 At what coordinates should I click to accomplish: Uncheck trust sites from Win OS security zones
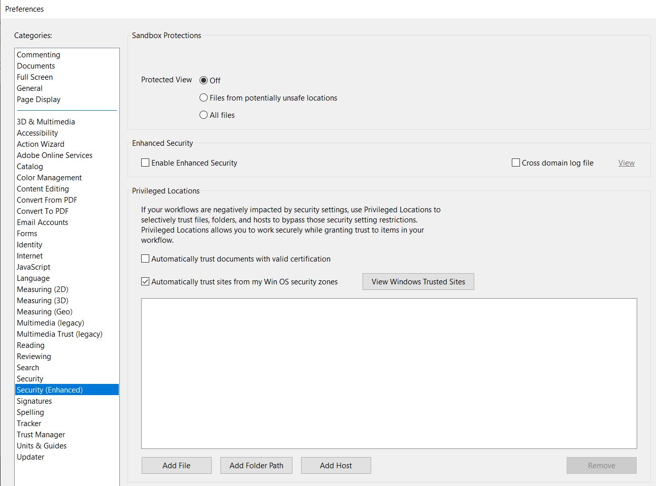tap(145, 282)
